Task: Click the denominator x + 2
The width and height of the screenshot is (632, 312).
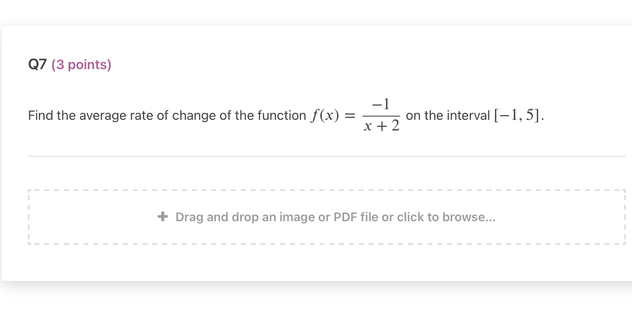Action: tap(382, 126)
